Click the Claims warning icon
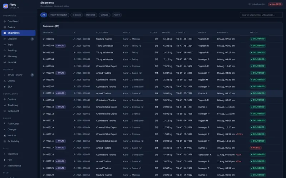Image resolution: width=286 pixels, height=178 pixels. 5,81
